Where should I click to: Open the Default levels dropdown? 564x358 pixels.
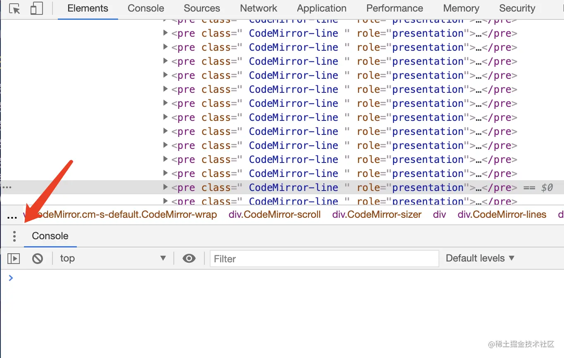pyautogui.click(x=480, y=259)
